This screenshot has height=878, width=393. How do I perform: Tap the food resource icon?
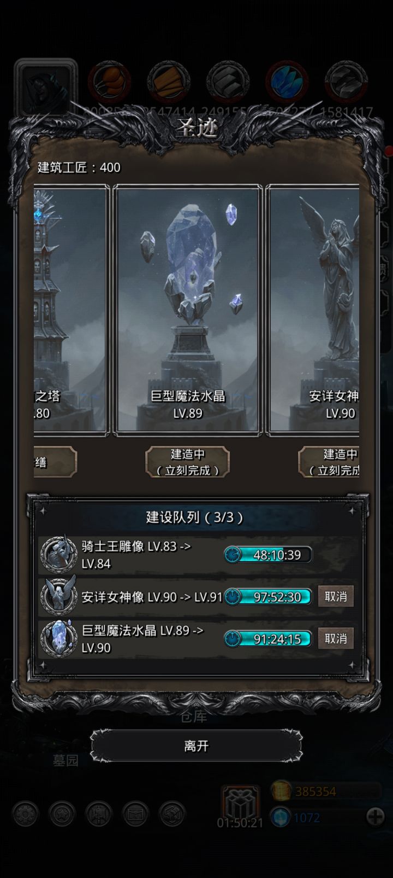[109, 82]
